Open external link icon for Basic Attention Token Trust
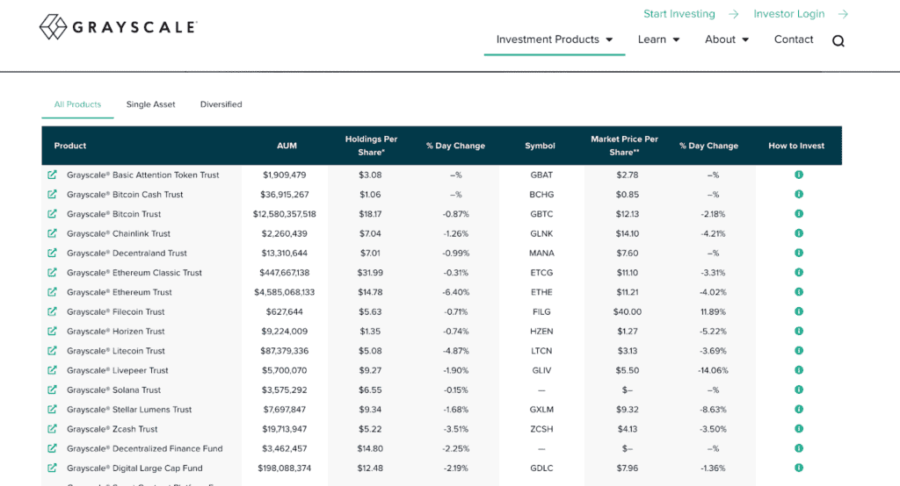 pyautogui.click(x=52, y=175)
